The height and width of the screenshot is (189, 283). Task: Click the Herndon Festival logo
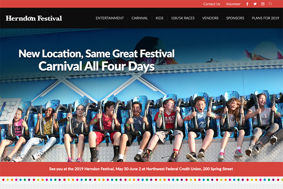(x=34, y=18)
